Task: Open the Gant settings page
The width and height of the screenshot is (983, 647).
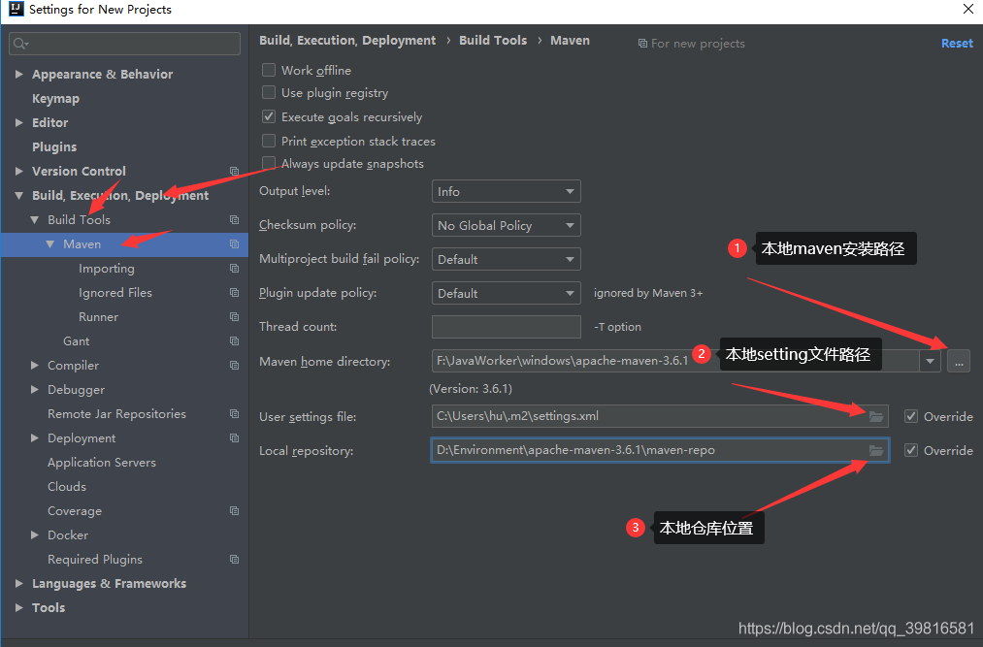Action: [76, 341]
